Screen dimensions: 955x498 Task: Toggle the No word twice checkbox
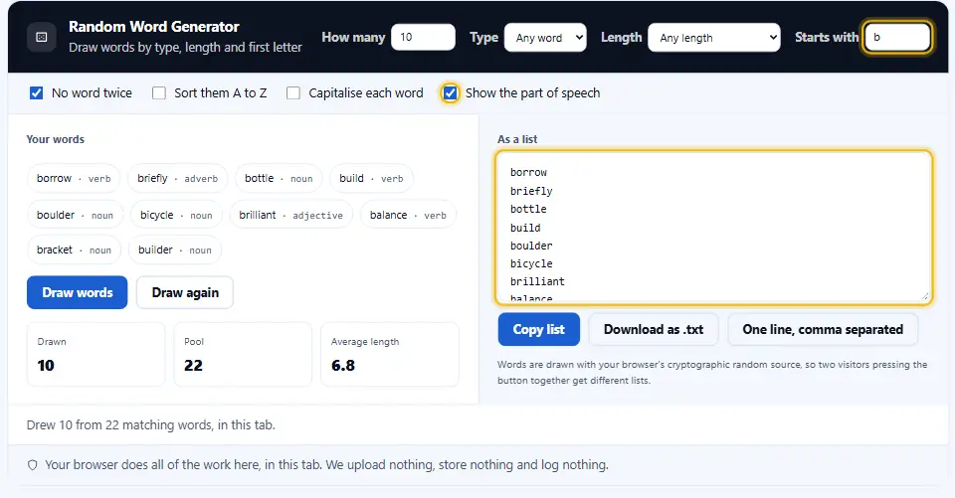click(x=37, y=93)
